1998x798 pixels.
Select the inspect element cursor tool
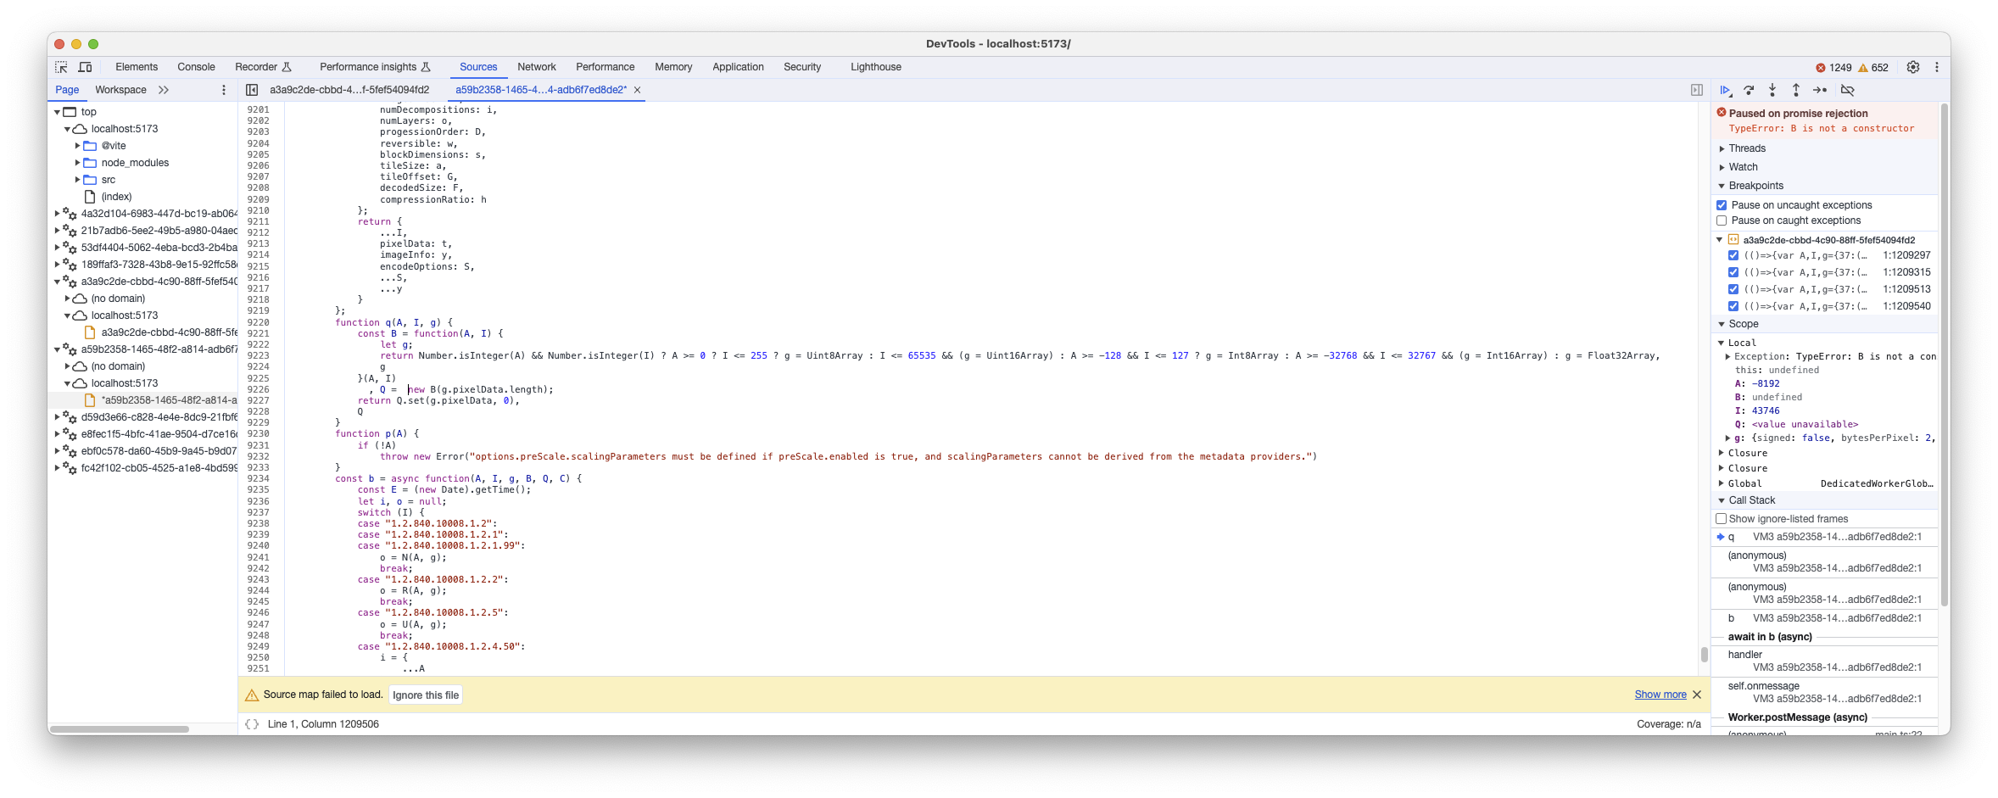tap(60, 66)
